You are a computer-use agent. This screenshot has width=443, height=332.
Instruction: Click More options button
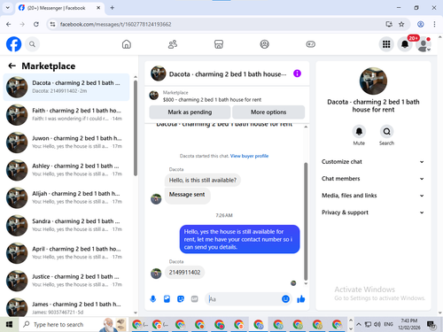point(268,112)
